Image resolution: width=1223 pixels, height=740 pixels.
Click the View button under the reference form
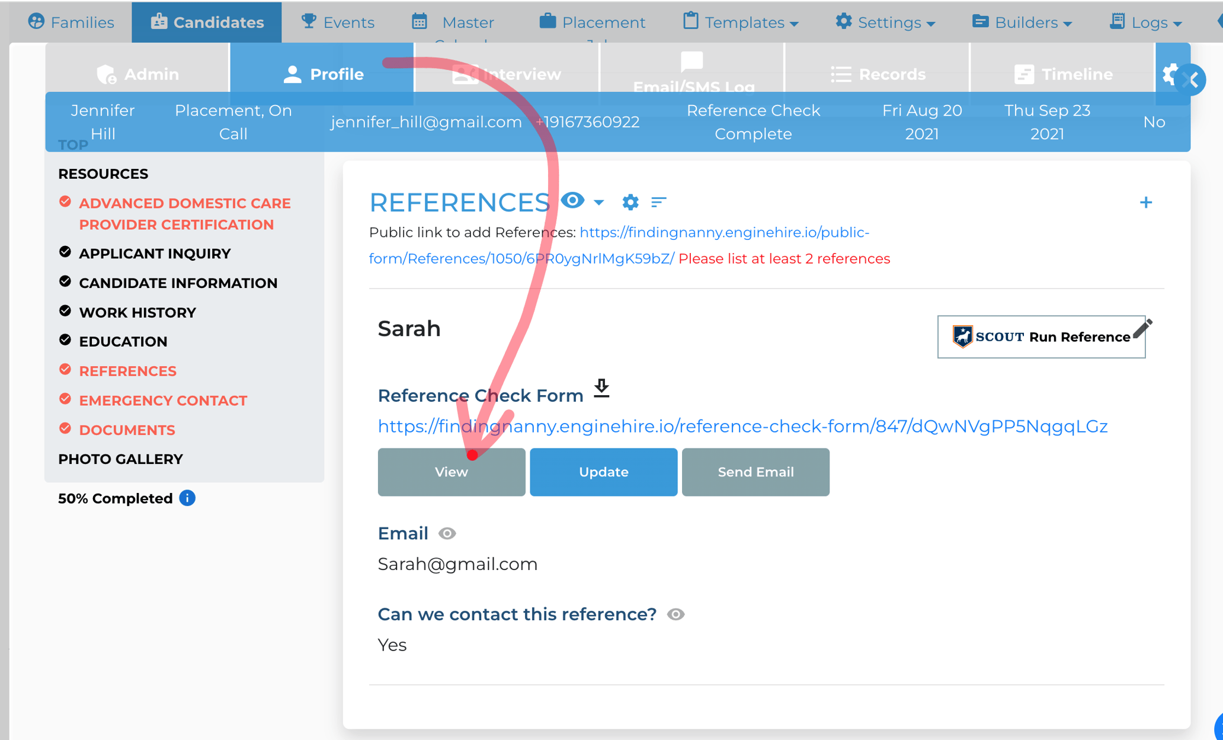[452, 472]
